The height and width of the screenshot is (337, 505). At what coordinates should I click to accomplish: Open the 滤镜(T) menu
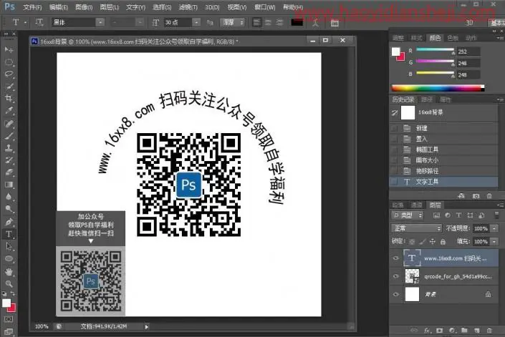click(188, 6)
